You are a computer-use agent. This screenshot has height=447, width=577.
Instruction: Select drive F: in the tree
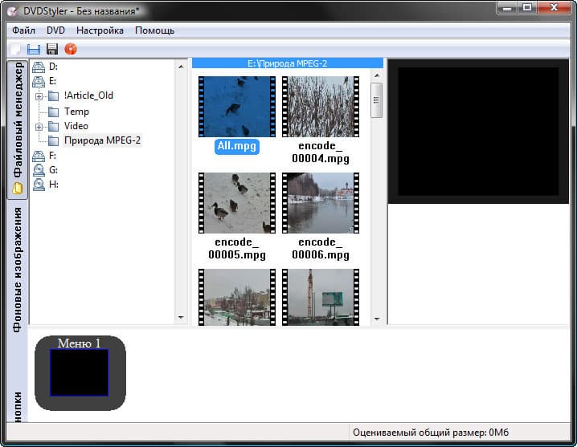(x=52, y=156)
